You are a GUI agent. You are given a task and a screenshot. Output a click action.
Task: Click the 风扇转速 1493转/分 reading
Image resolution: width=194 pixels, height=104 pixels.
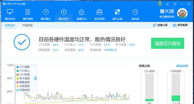tap(103, 50)
